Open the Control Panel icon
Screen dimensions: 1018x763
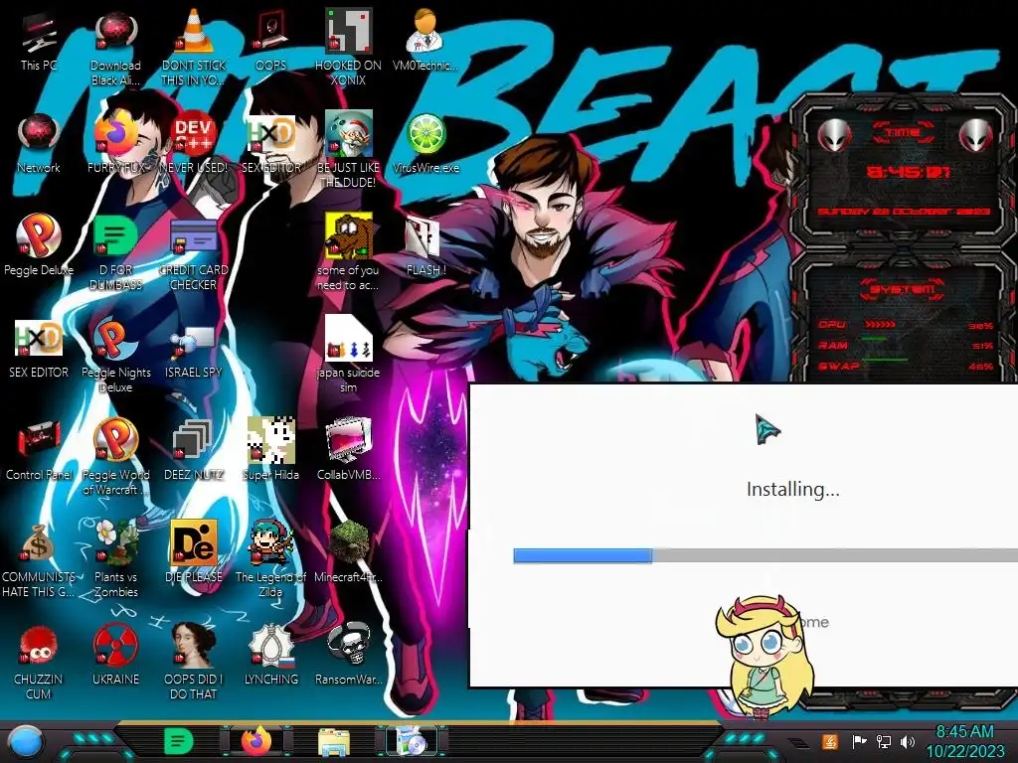coord(39,441)
